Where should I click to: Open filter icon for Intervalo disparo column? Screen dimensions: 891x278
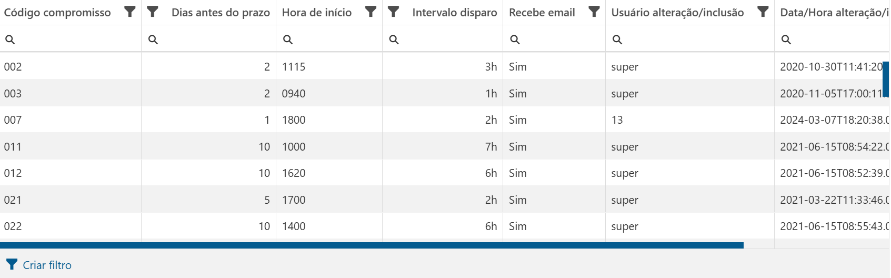point(393,12)
